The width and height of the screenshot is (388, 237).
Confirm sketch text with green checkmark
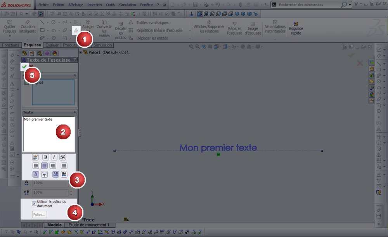tap(24, 67)
